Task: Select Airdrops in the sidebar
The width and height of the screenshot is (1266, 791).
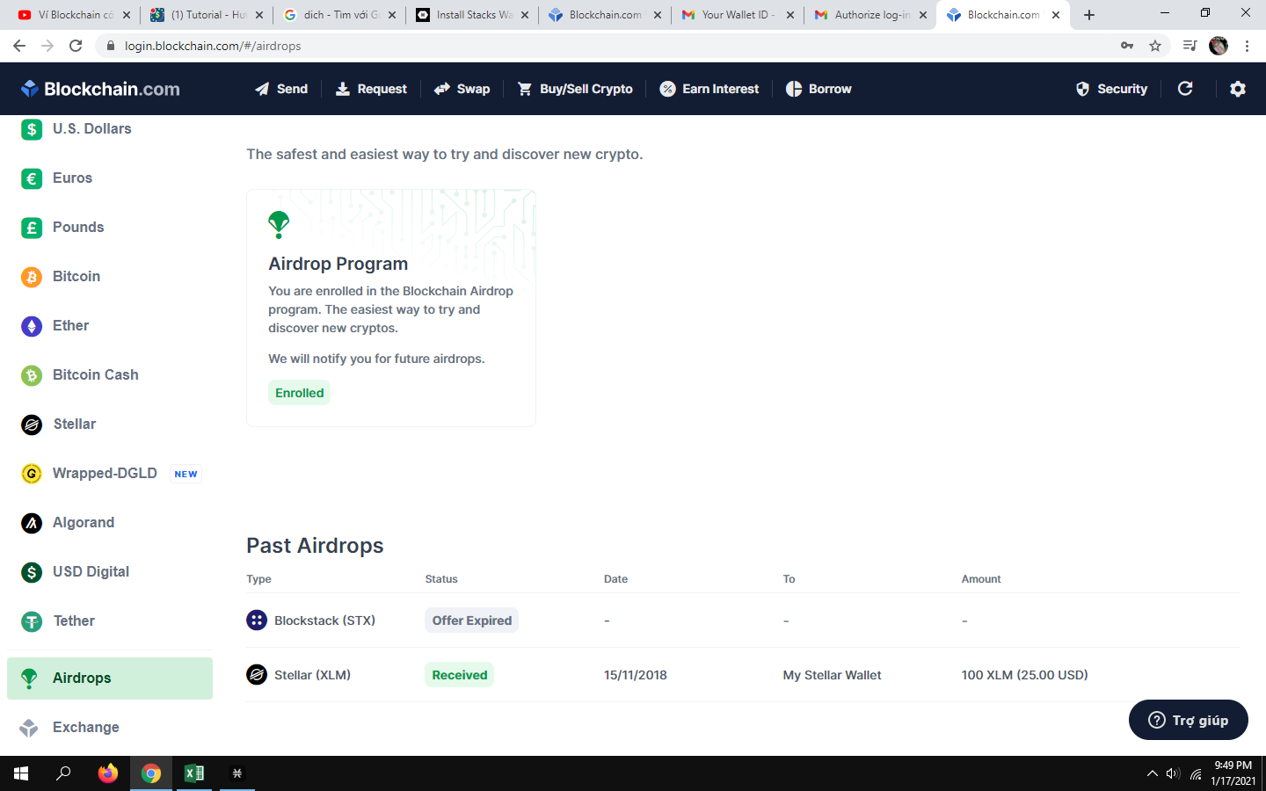Action: tap(110, 679)
